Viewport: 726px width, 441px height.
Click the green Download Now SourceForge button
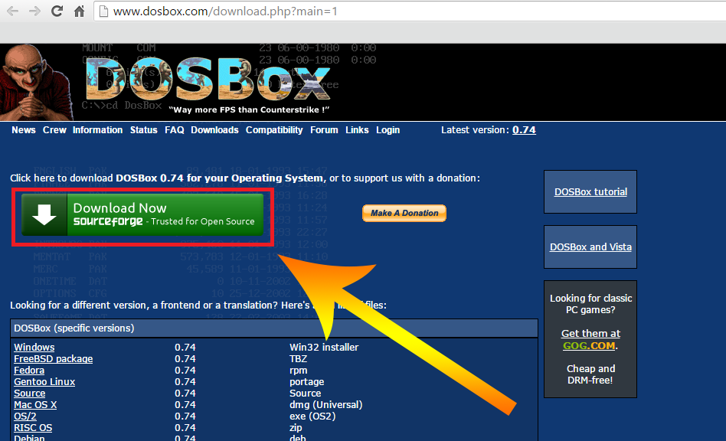(142, 214)
